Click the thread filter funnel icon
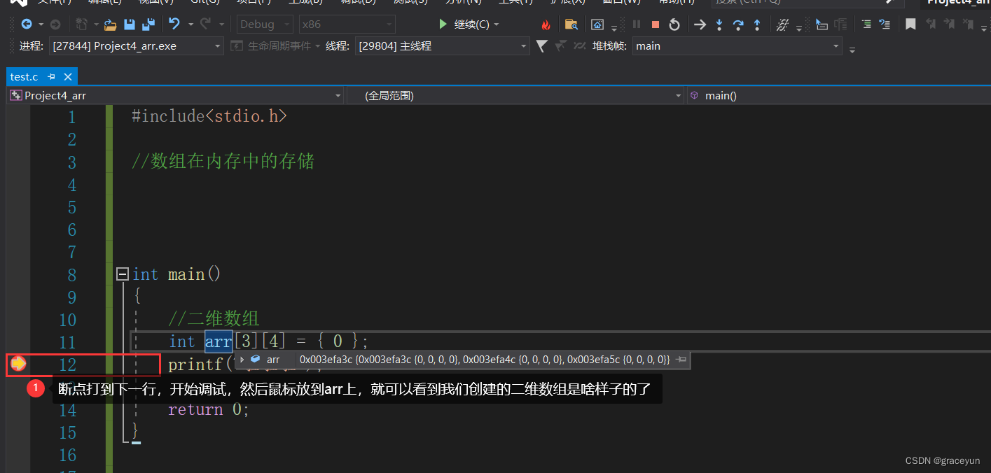Screen dimensions: 991x473 [541, 46]
